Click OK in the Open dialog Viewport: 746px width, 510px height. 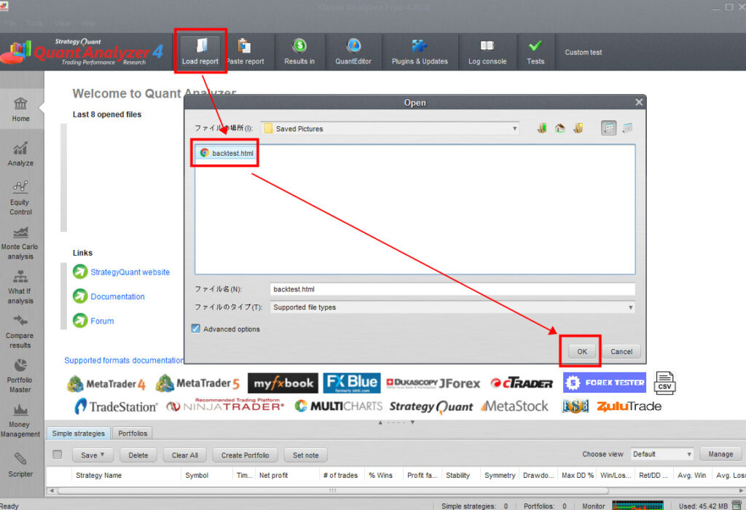click(582, 352)
